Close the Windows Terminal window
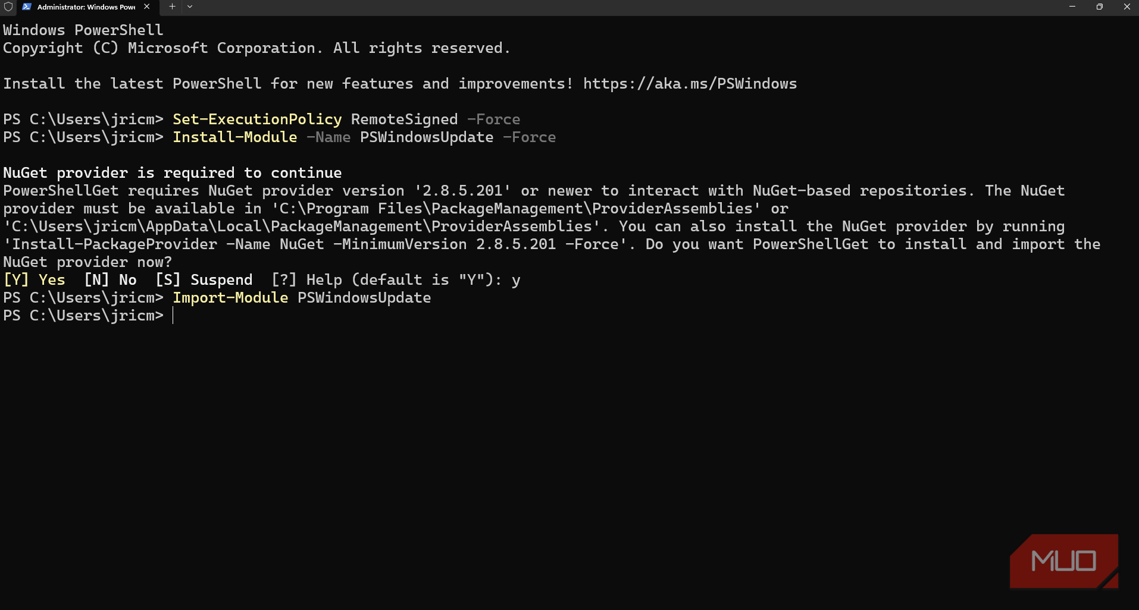Viewport: 1139px width, 610px height. [1127, 7]
